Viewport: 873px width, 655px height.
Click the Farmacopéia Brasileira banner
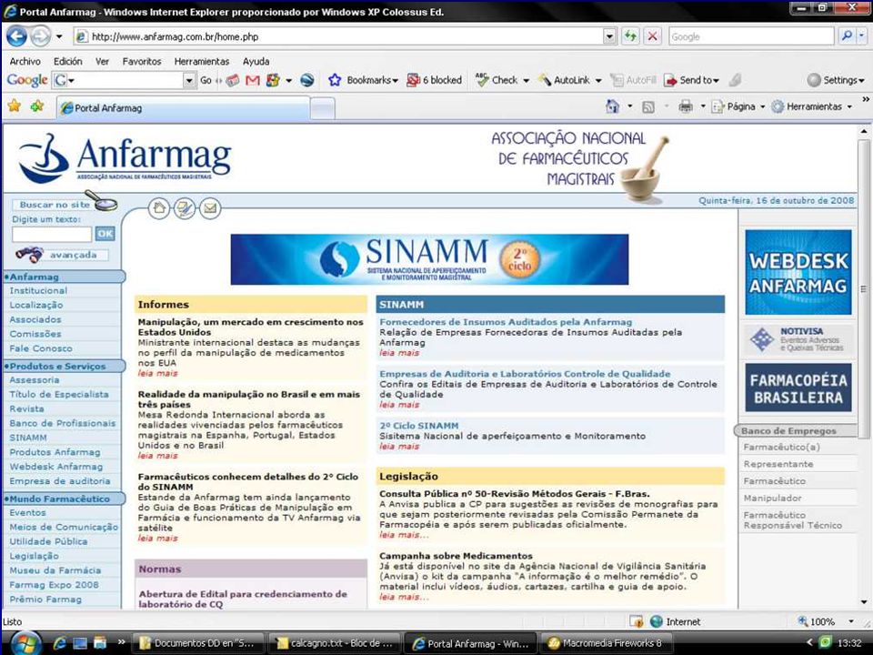pos(798,388)
